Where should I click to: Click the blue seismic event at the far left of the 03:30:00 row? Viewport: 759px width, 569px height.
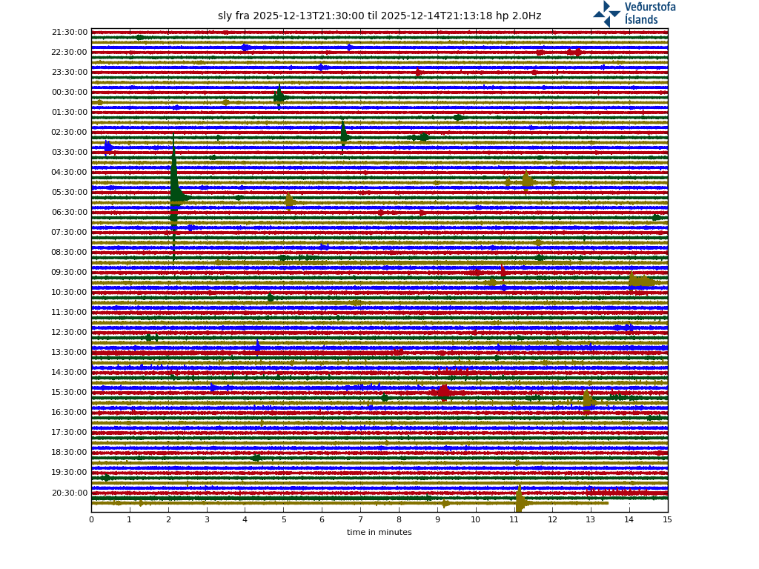(x=108, y=147)
